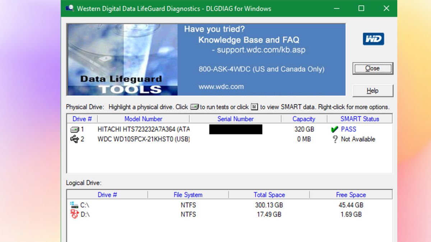Screen dimensions: 431x242
Task: Sort by Serial Number column header
Action: tap(235, 119)
